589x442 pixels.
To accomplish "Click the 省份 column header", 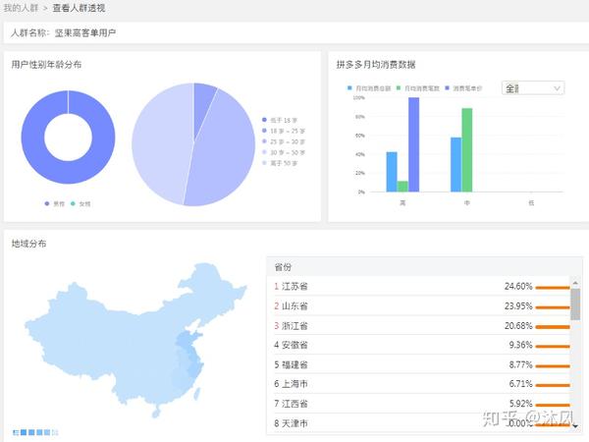I will click(283, 267).
